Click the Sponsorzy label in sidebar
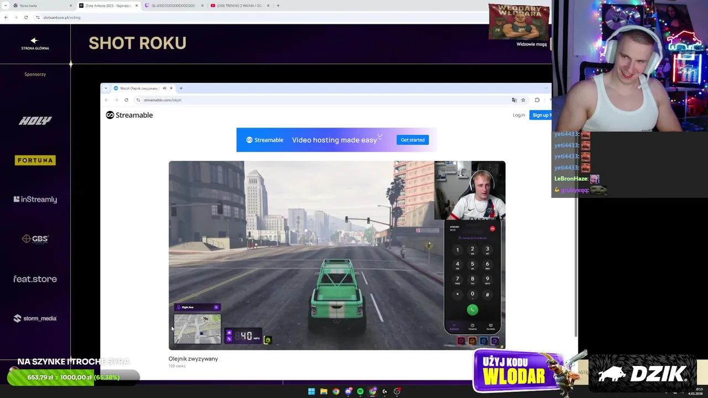 point(35,74)
